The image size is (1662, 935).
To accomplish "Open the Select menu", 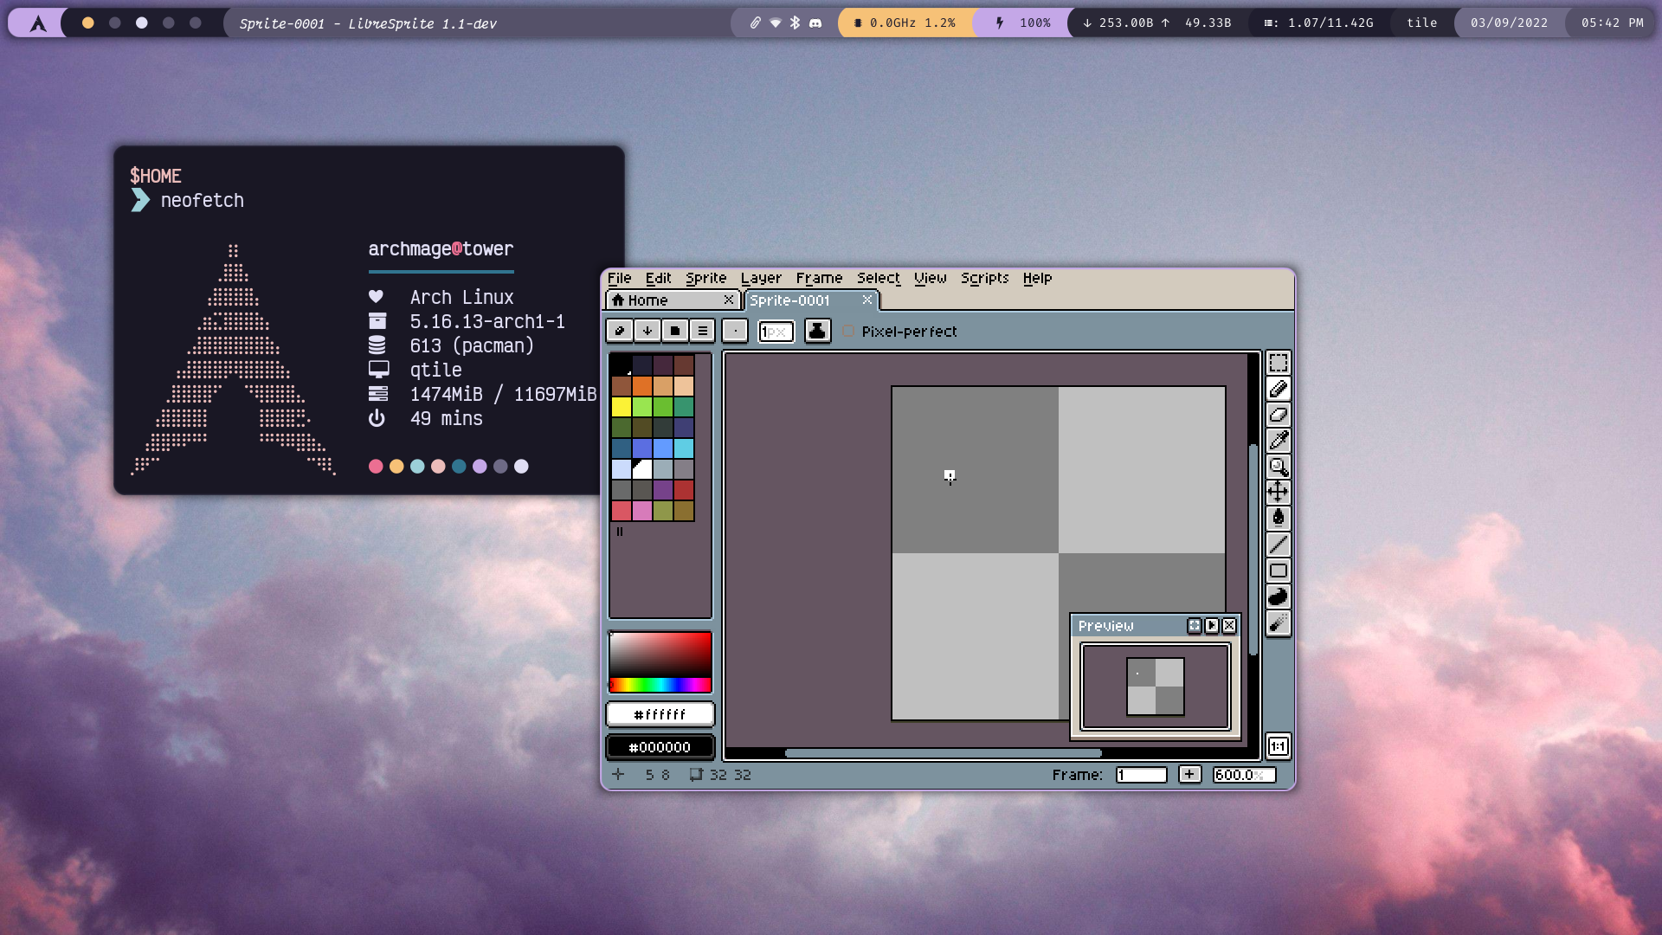I will [x=878, y=278].
